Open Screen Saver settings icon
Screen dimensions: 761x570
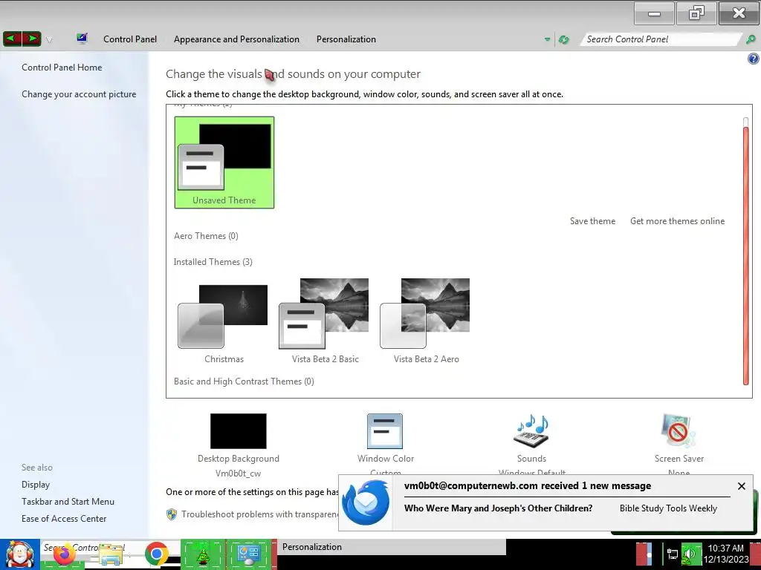click(x=679, y=431)
